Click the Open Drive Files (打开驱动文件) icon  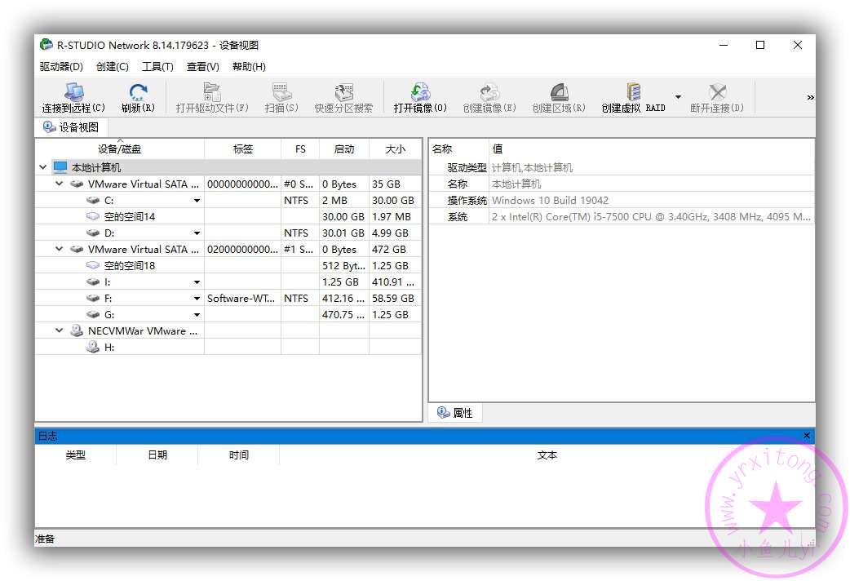212,92
